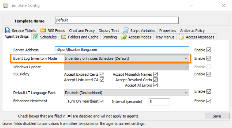This screenshot has height=128, width=232.
Task: Click the Template Config window icon
Action: coord(5,5)
